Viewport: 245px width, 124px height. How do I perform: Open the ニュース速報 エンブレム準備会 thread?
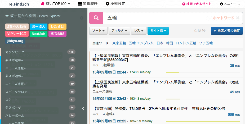point(166,84)
